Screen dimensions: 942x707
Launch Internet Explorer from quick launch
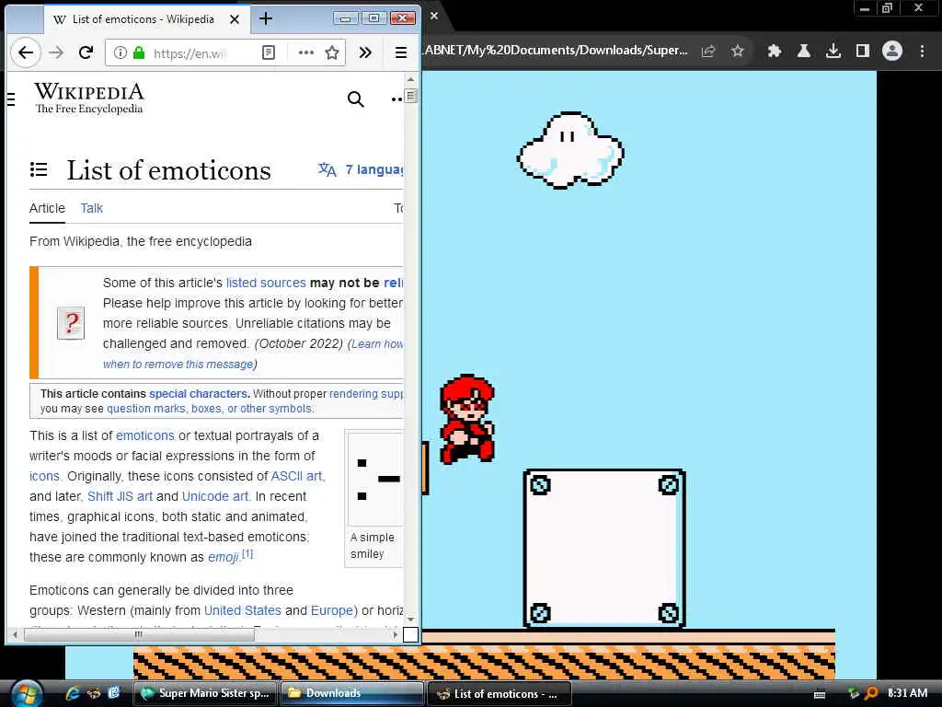pos(73,693)
